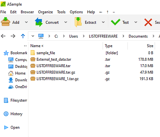This screenshot has width=160, height=137.
Task: Click the LISTOFFREEWARE breadcrumb segment
Action: click(x=103, y=36)
